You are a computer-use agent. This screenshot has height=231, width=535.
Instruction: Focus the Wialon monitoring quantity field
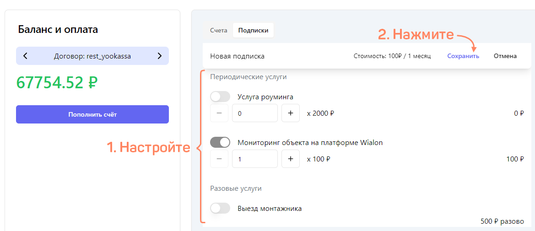[x=255, y=159]
